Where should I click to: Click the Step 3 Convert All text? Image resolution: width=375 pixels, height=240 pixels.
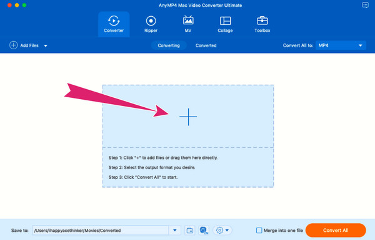coord(143,177)
